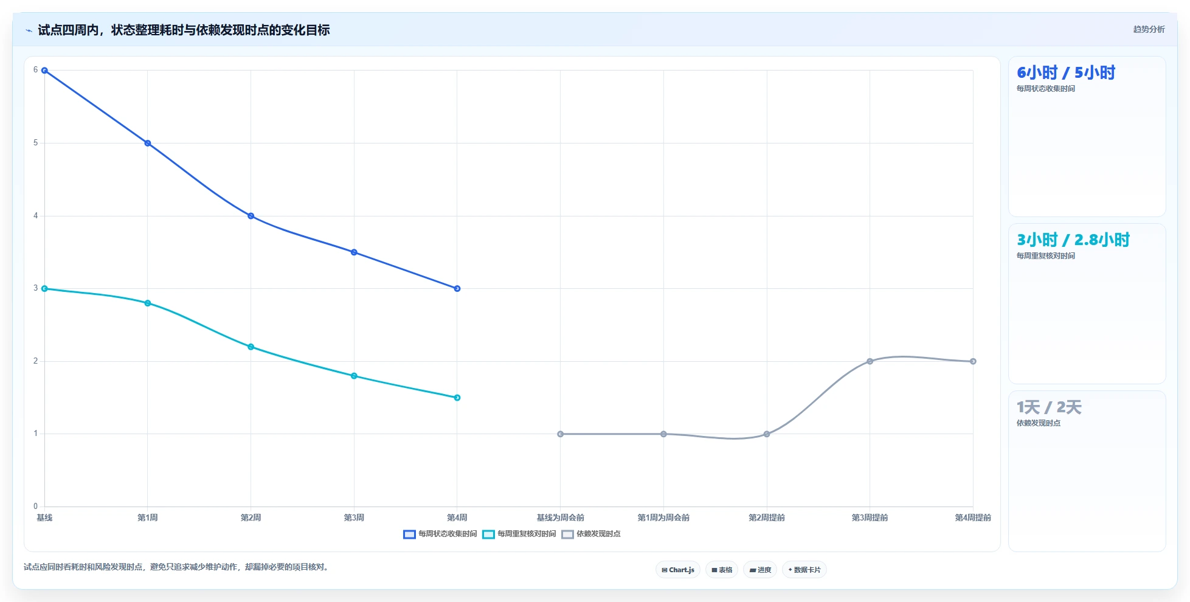Click the gray point at 基线为周会前
This screenshot has height=602, width=1190.
point(560,434)
